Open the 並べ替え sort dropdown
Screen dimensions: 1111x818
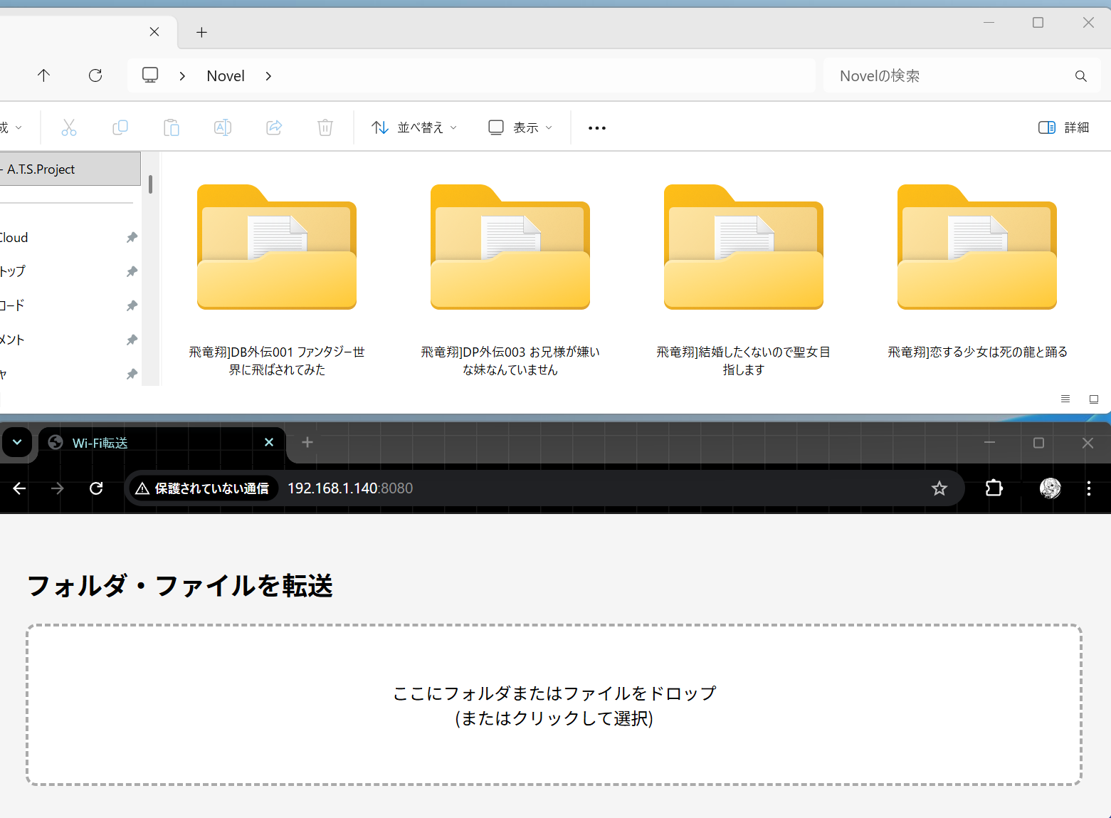pyautogui.click(x=414, y=127)
